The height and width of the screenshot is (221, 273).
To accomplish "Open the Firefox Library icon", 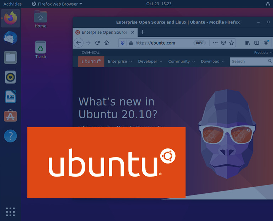I will pyautogui.click(x=247, y=42).
